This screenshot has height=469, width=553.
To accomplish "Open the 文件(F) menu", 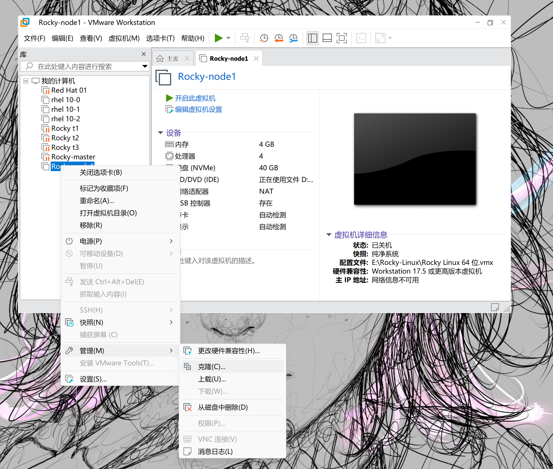I will tap(34, 38).
